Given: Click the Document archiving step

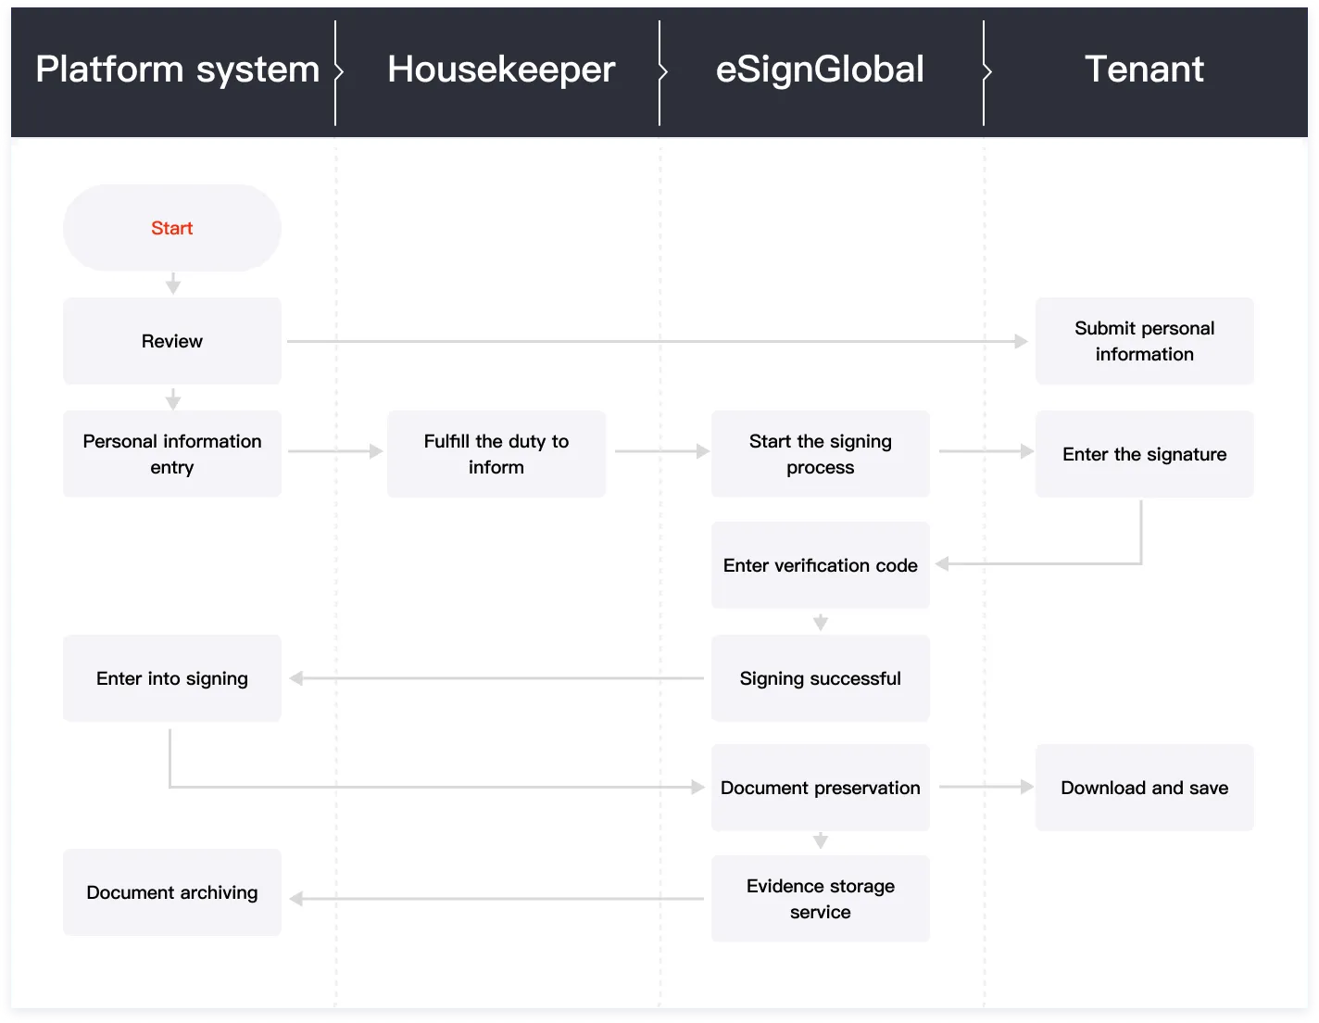Looking at the screenshot, I should [172, 892].
